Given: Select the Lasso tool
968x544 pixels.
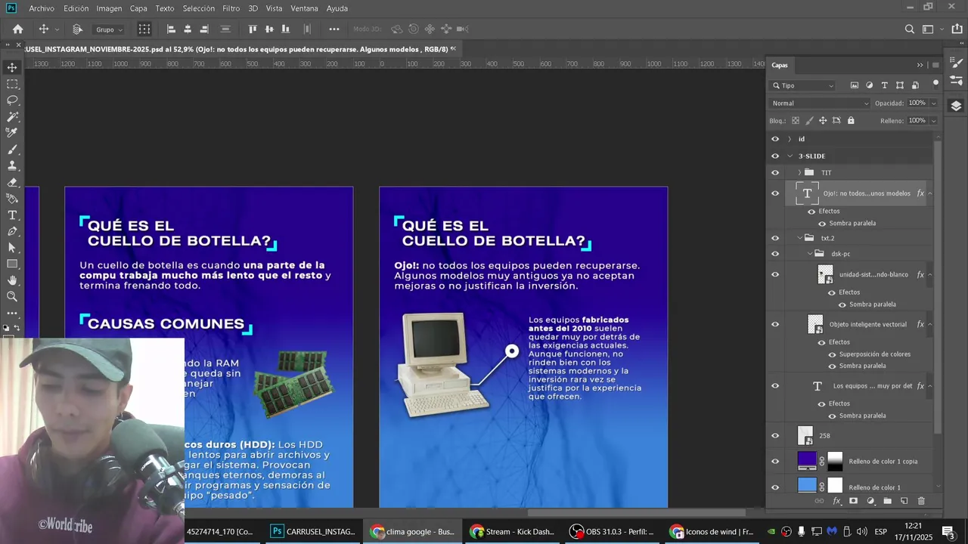Looking at the screenshot, I should tap(12, 100).
